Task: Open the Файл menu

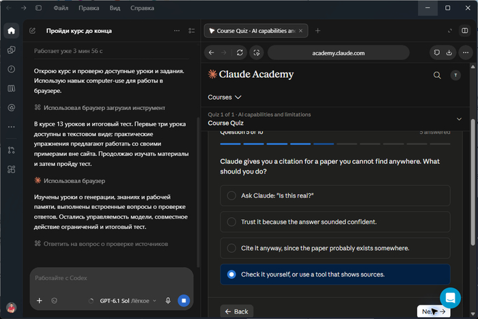Action: [x=61, y=8]
